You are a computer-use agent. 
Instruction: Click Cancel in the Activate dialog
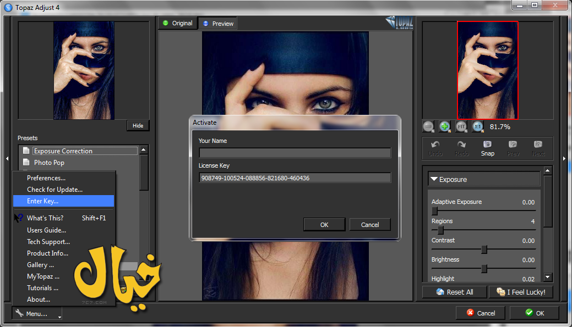370,225
